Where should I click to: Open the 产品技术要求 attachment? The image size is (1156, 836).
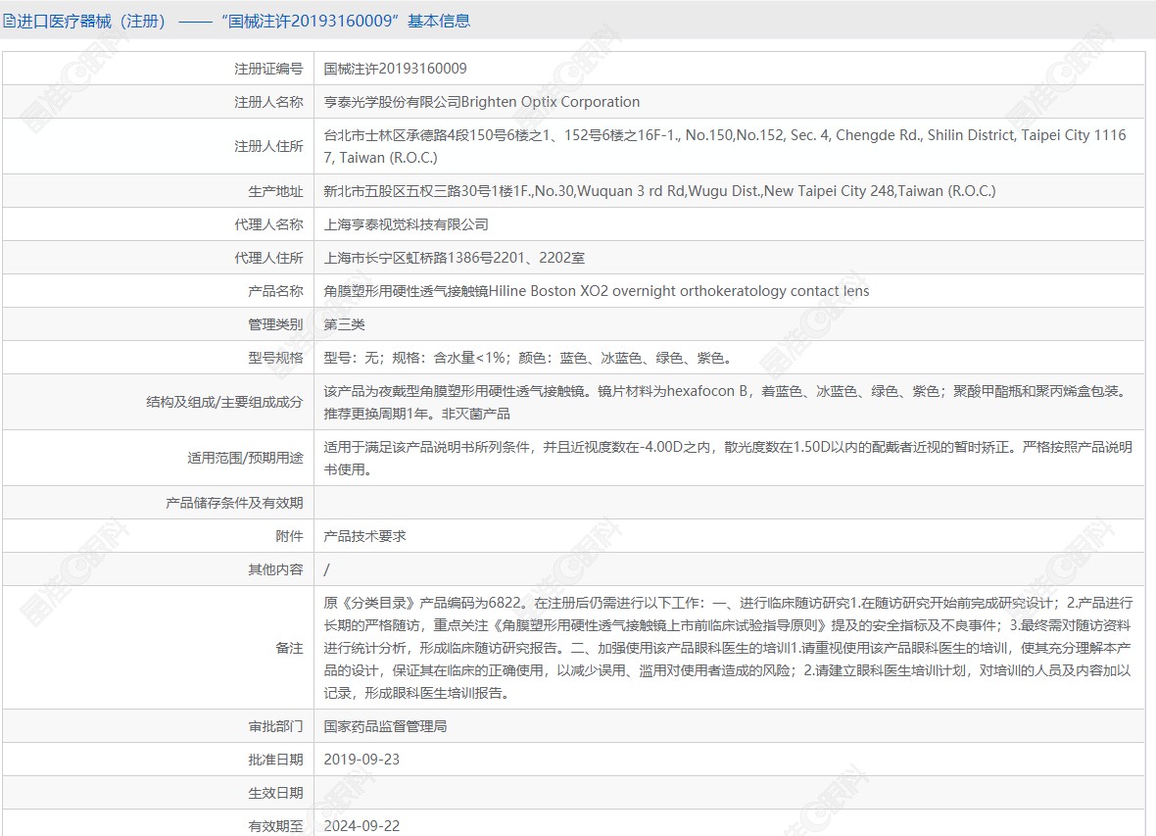point(365,536)
